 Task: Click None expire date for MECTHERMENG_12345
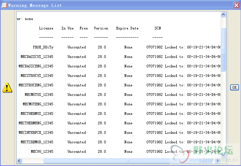pos(128,123)
